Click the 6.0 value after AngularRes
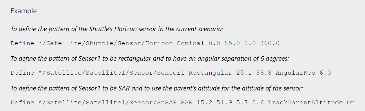This screenshot has width=365, height=111. click(325, 73)
